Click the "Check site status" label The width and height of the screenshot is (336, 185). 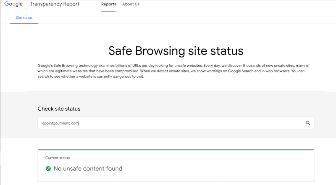coord(59,109)
